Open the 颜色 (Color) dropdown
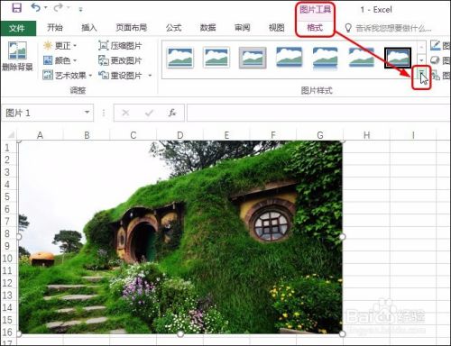The width and height of the screenshot is (451, 346). pyautogui.click(x=60, y=60)
